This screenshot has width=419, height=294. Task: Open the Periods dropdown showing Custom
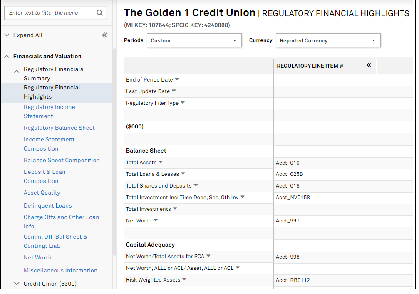(194, 41)
